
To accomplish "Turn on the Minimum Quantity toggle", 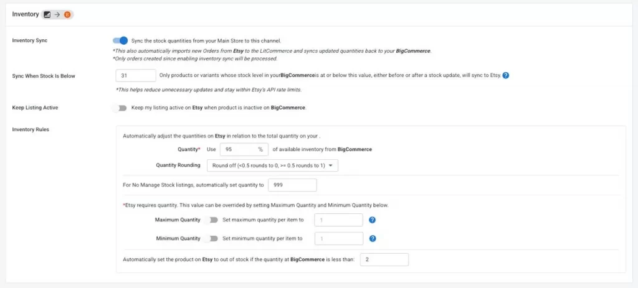I will point(211,238).
